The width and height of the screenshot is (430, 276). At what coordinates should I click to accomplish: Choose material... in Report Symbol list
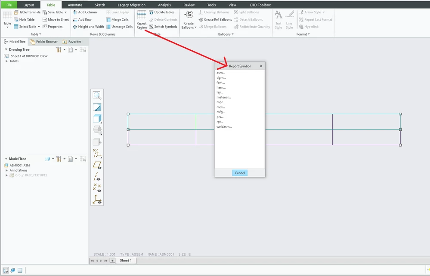[224, 97]
